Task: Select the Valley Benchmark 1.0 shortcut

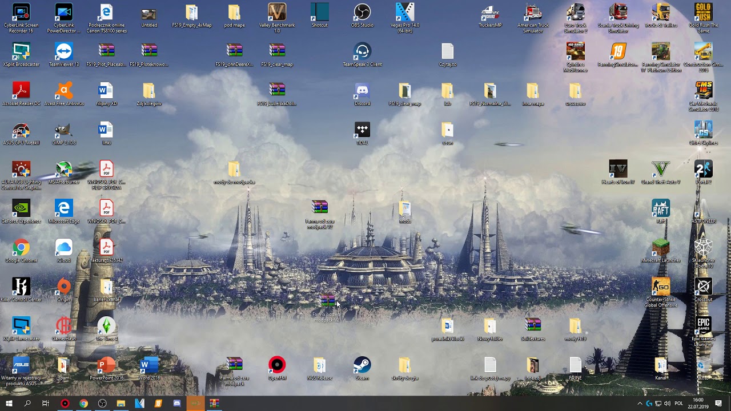Action: pos(277,18)
